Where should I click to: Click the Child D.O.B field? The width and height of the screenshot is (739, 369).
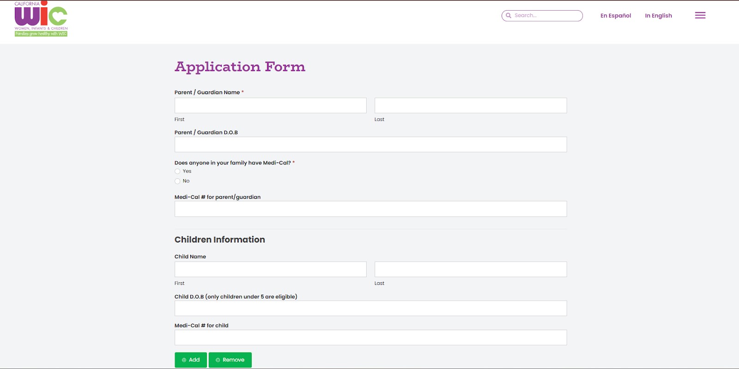tap(370, 309)
